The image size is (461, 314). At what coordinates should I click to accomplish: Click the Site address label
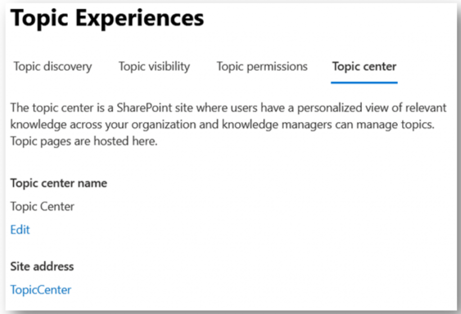(x=42, y=266)
